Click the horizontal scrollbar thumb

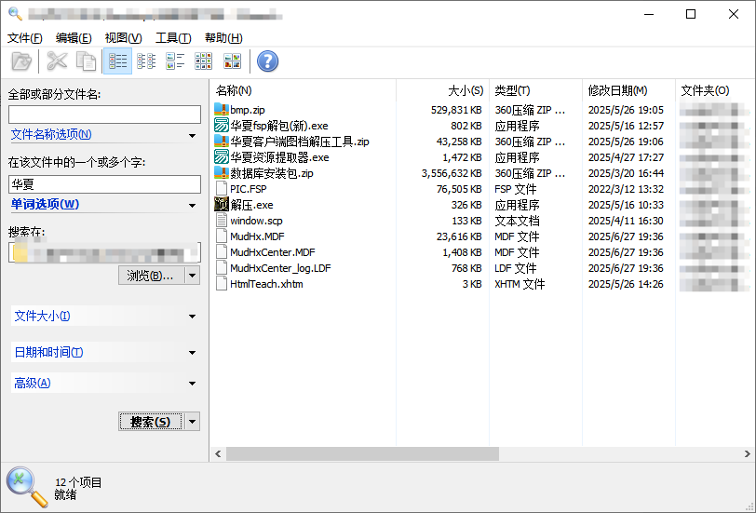(x=362, y=453)
